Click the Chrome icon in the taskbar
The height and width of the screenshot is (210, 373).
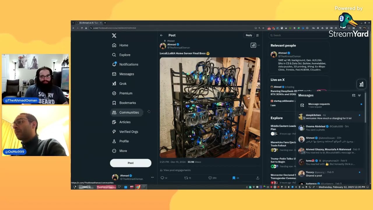138,187
